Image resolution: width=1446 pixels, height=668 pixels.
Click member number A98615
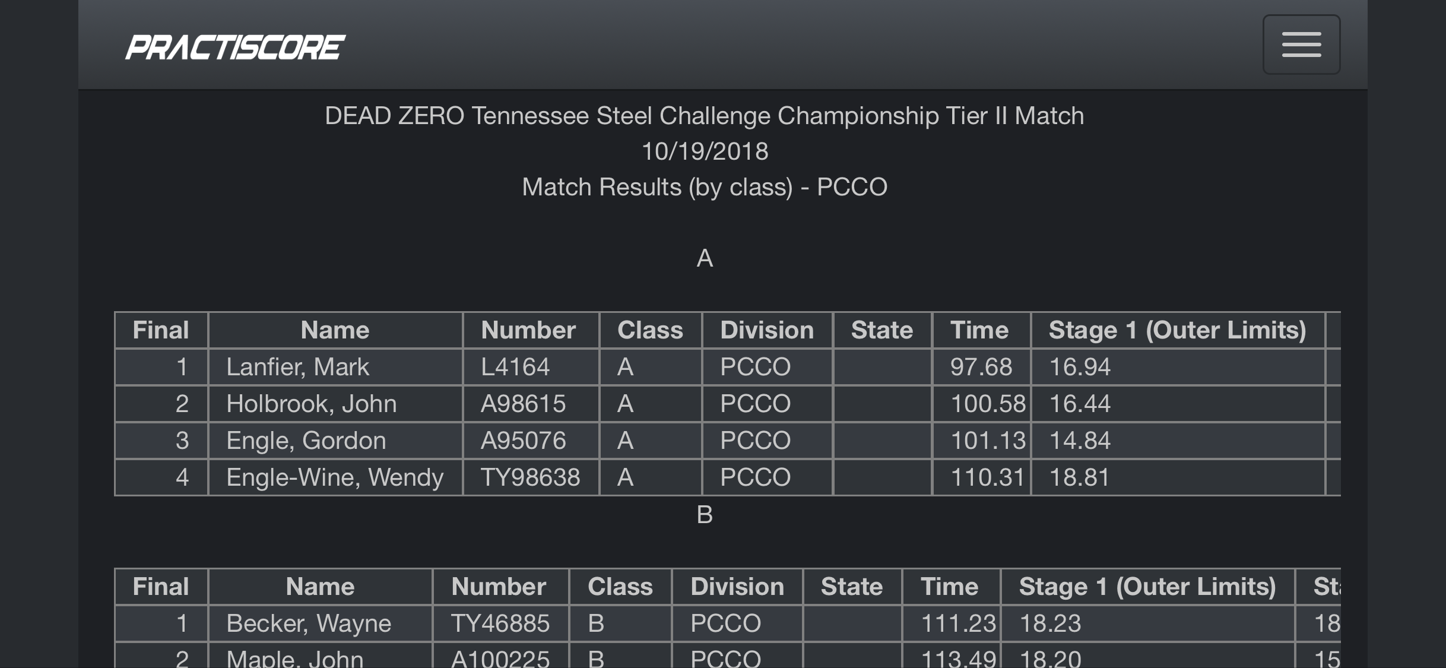pyautogui.click(x=523, y=404)
